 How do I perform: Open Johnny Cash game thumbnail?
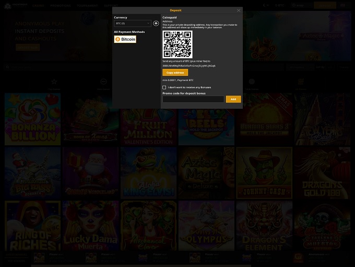[265, 173]
